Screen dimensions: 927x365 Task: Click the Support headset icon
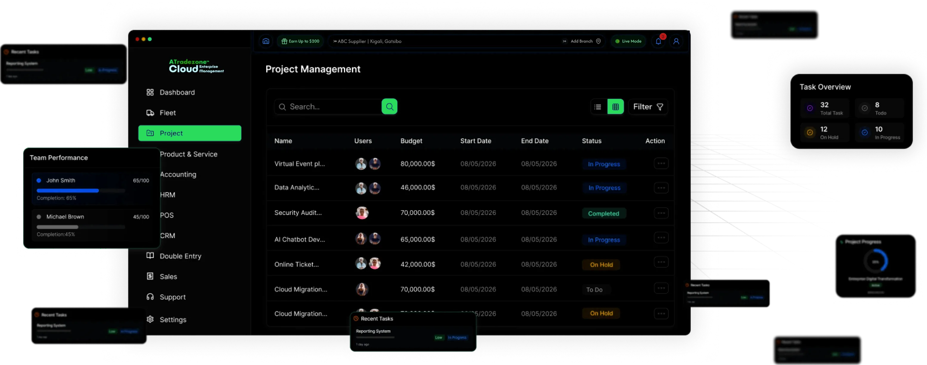tap(150, 297)
